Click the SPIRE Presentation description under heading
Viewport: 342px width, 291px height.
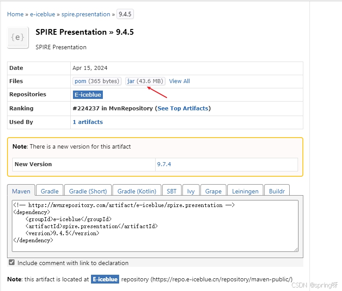click(x=61, y=47)
